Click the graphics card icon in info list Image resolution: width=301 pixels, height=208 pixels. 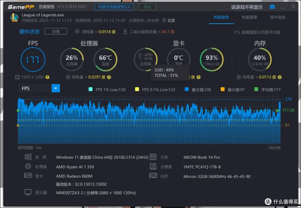click(x=28, y=175)
